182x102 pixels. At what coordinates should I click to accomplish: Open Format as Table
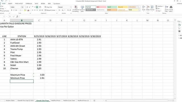point(82,9)
